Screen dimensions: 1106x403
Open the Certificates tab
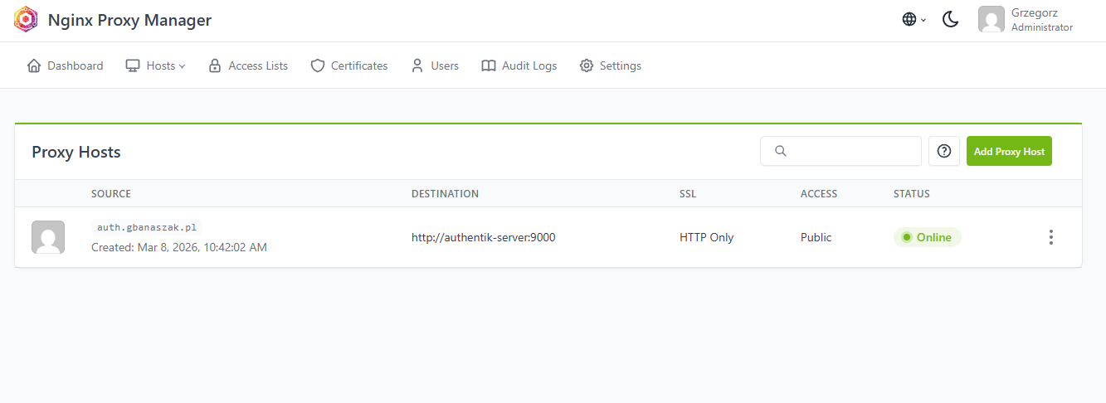click(x=349, y=66)
